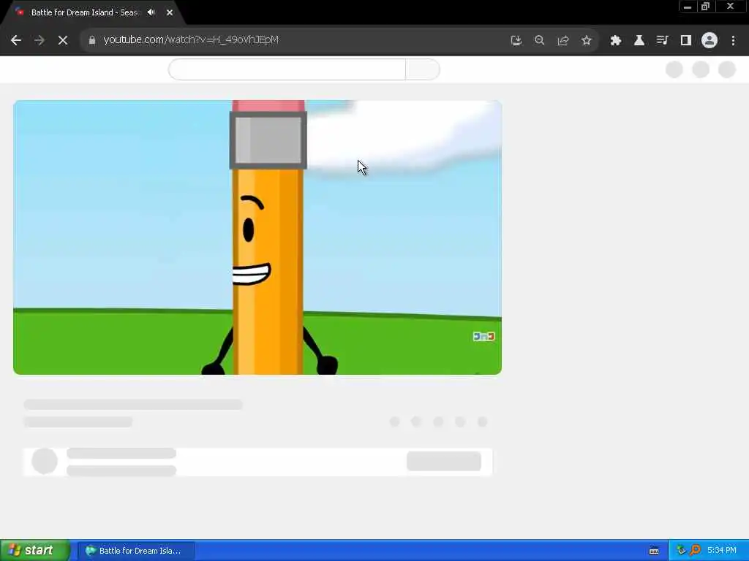Share this page via the share icon
The height and width of the screenshot is (561, 749).
click(x=562, y=41)
